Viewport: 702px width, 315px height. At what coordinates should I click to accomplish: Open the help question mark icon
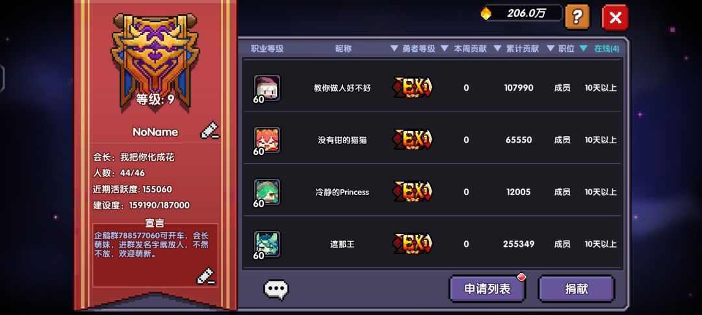point(578,17)
